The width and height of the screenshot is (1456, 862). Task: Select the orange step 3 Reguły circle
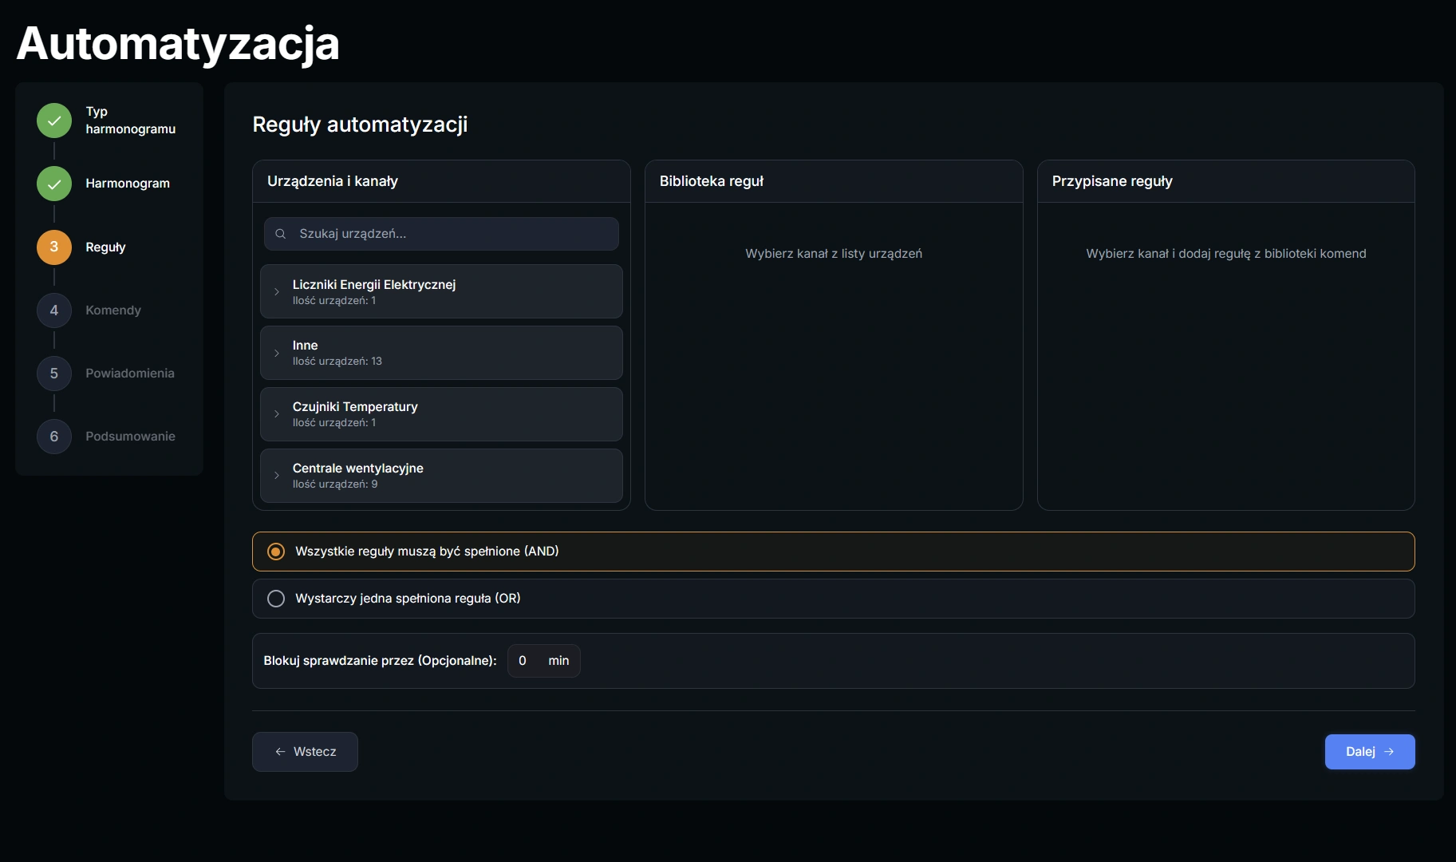coord(54,247)
